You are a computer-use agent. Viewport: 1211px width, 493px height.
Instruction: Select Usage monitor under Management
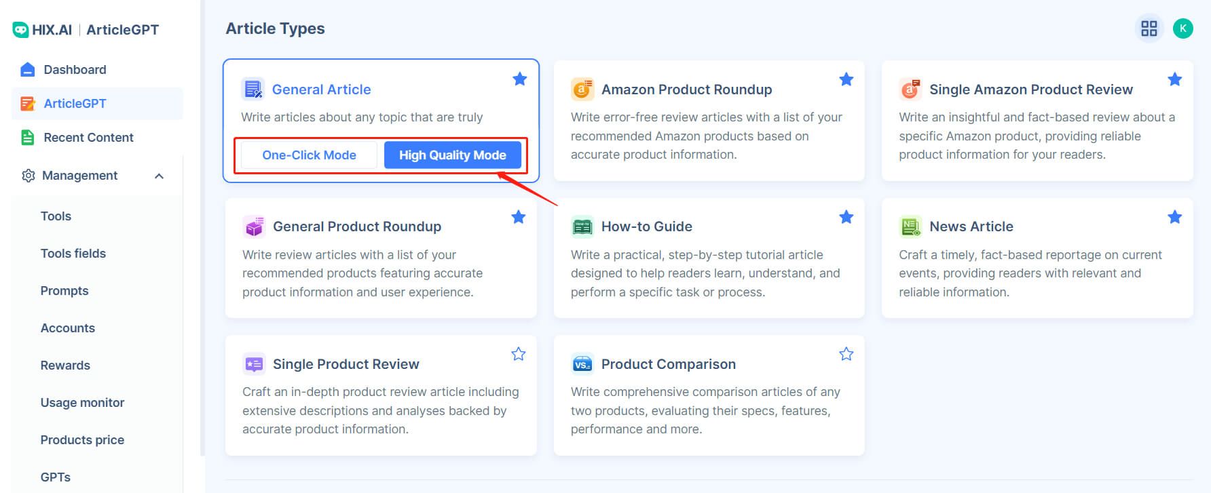[82, 403]
